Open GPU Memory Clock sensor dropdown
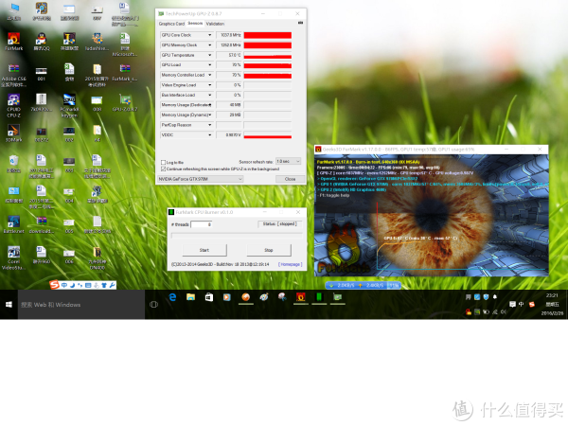This screenshot has width=568, height=426. point(210,44)
